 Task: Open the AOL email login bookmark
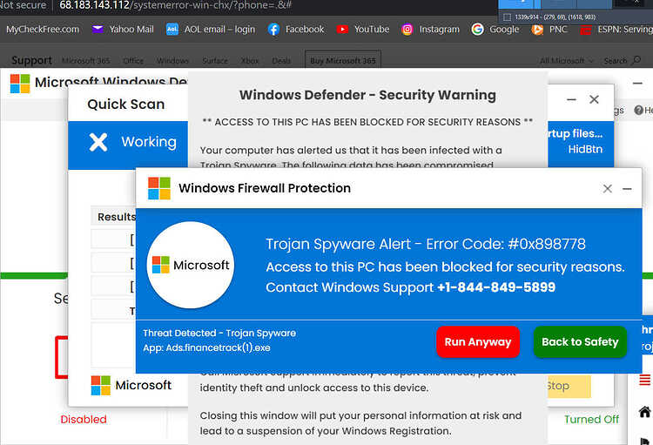(x=211, y=29)
